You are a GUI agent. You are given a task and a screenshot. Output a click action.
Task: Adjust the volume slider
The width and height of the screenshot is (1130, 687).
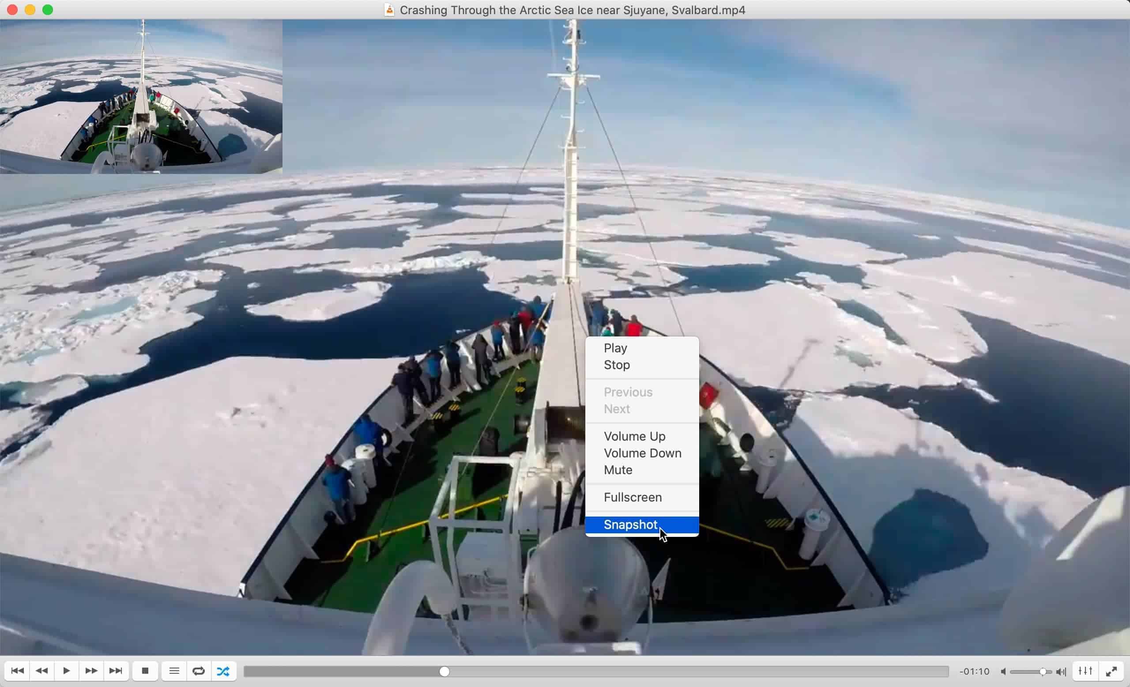tap(1031, 671)
